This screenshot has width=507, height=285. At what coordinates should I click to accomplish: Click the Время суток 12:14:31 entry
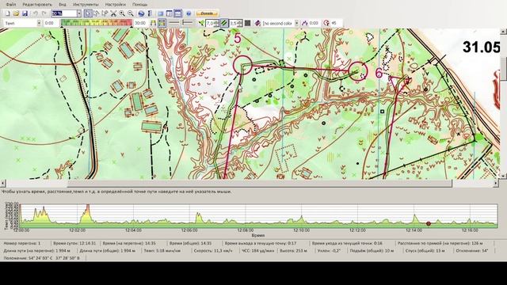click(x=74, y=243)
